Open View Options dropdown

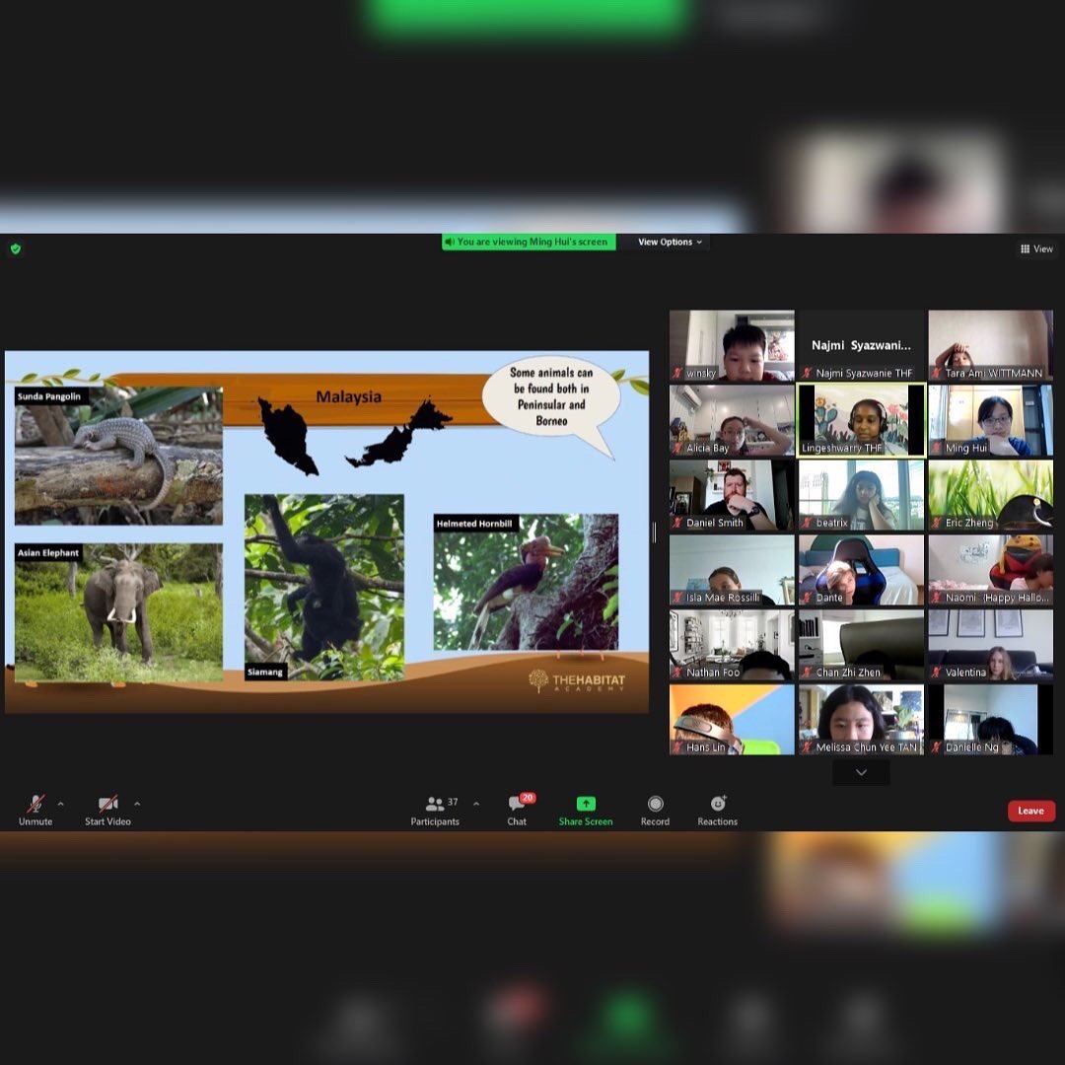[x=670, y=242]
